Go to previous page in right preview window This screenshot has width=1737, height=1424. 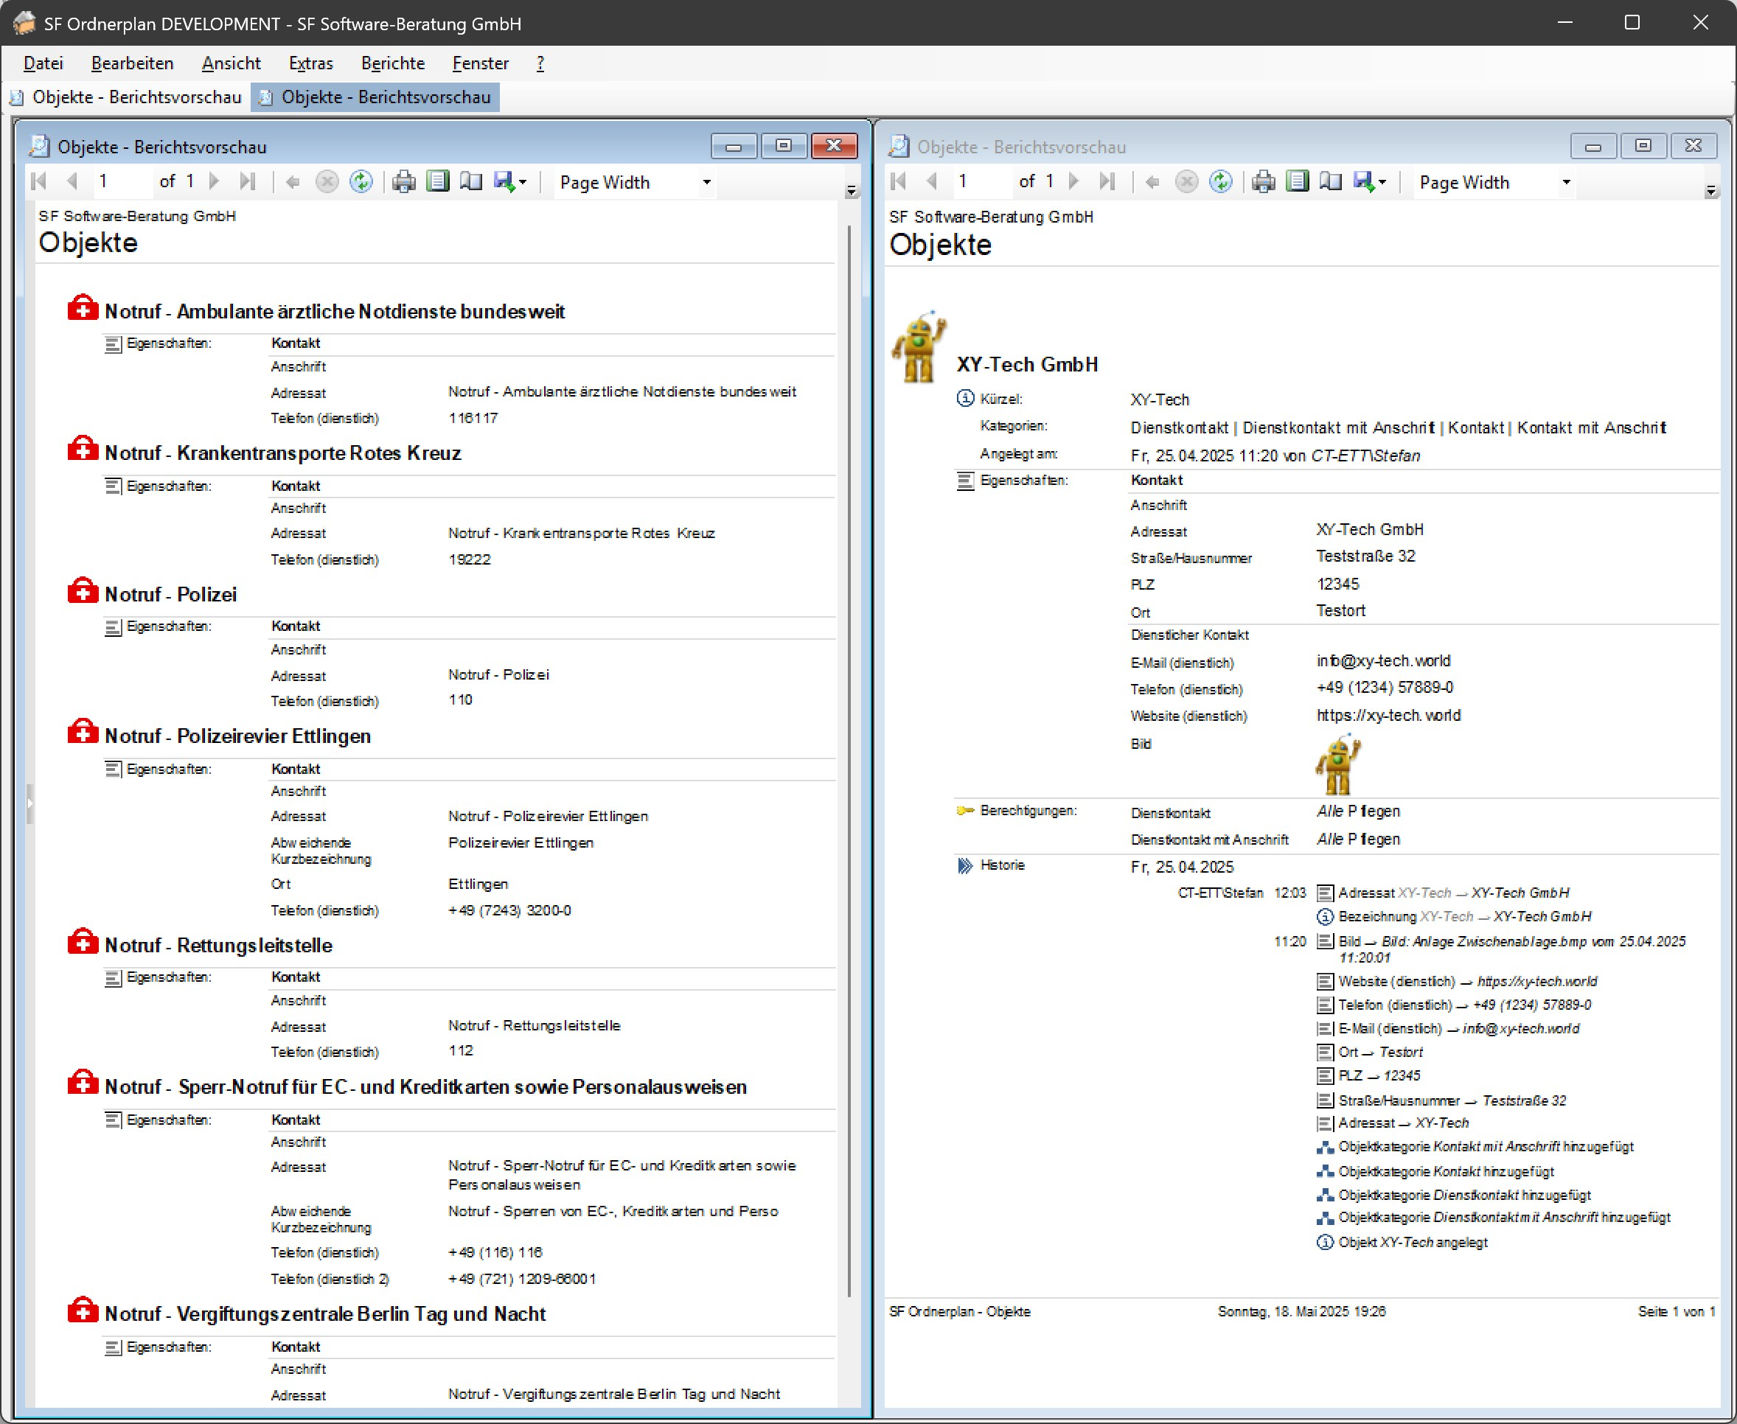[932, 181]
